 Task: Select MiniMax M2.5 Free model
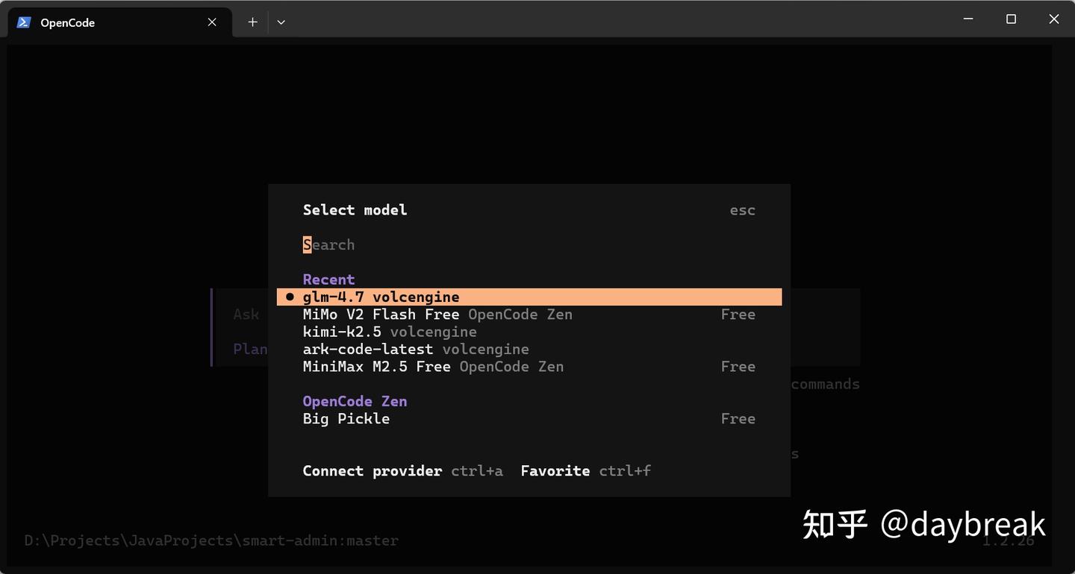point(529,367)
